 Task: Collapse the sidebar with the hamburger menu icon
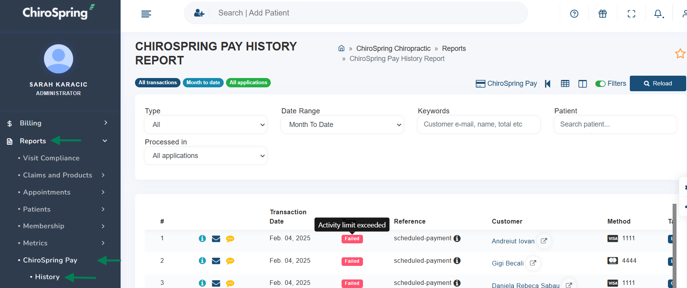pos(146,14)
